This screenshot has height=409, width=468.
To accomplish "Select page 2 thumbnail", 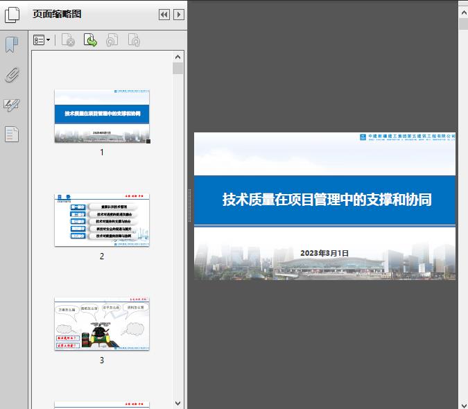I will click(x=102, y=220).
